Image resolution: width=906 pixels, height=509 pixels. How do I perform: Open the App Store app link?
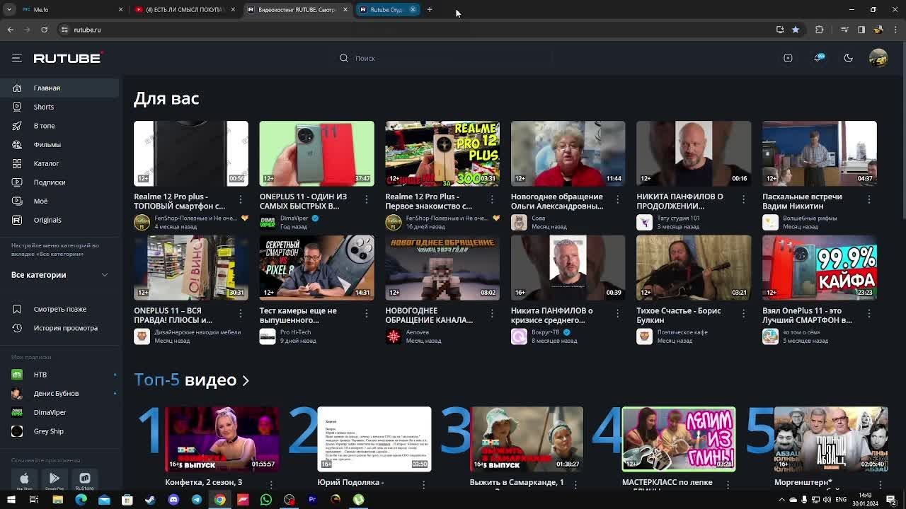coord(24,480)
